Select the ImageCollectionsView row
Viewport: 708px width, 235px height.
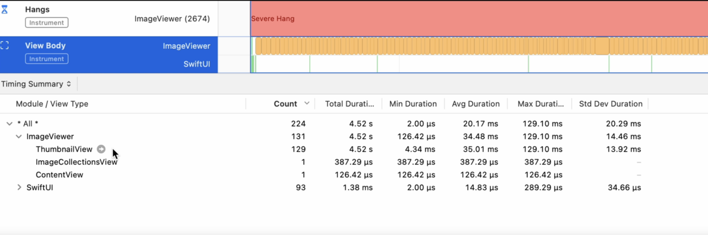(x=354, y=162)
